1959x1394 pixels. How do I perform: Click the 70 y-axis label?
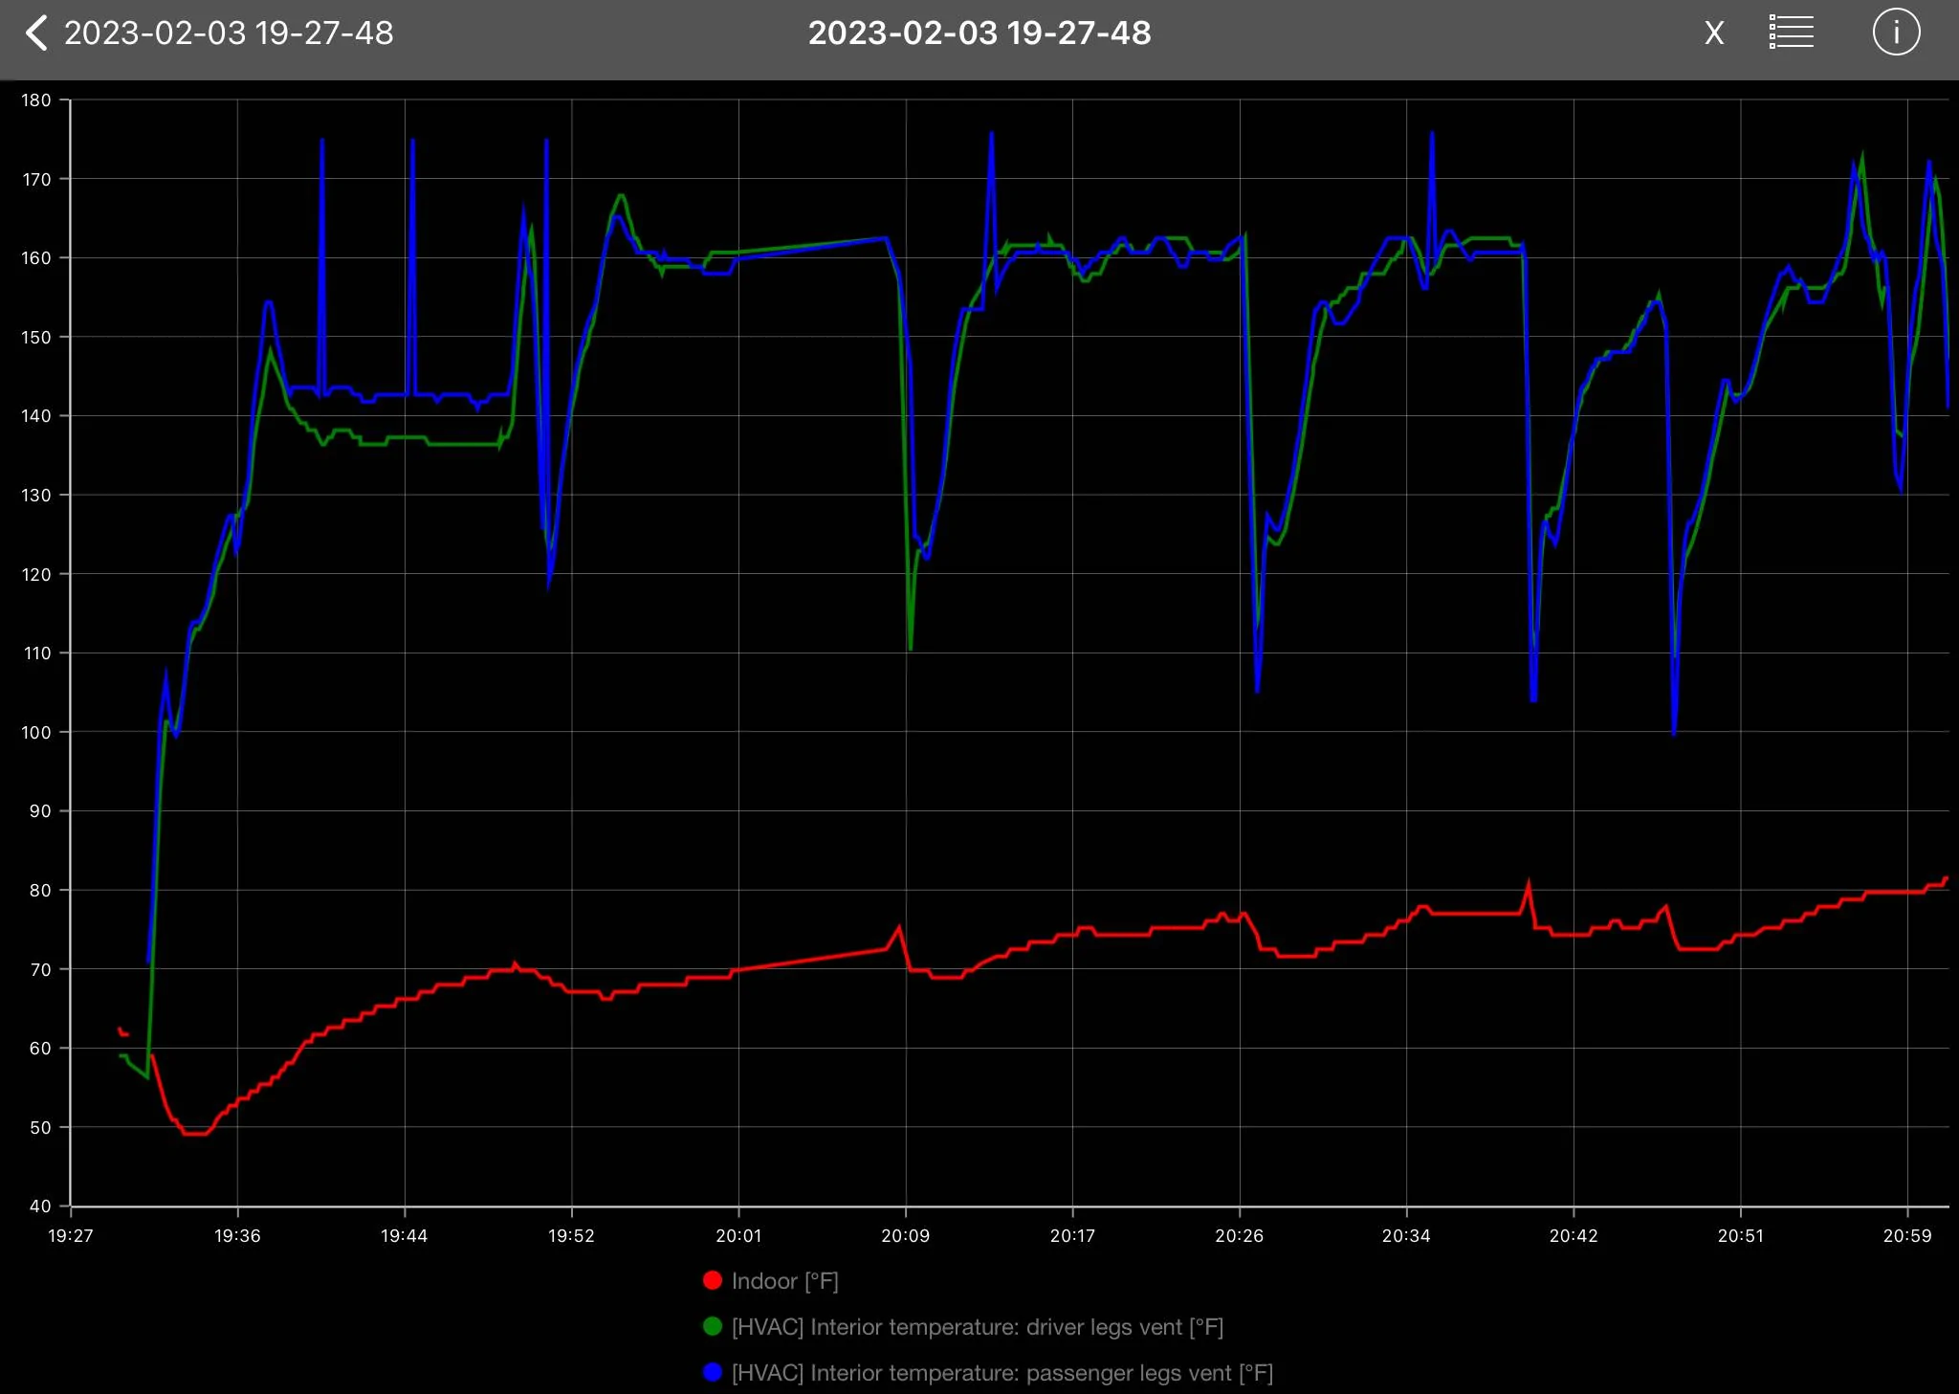coord(40,969)
